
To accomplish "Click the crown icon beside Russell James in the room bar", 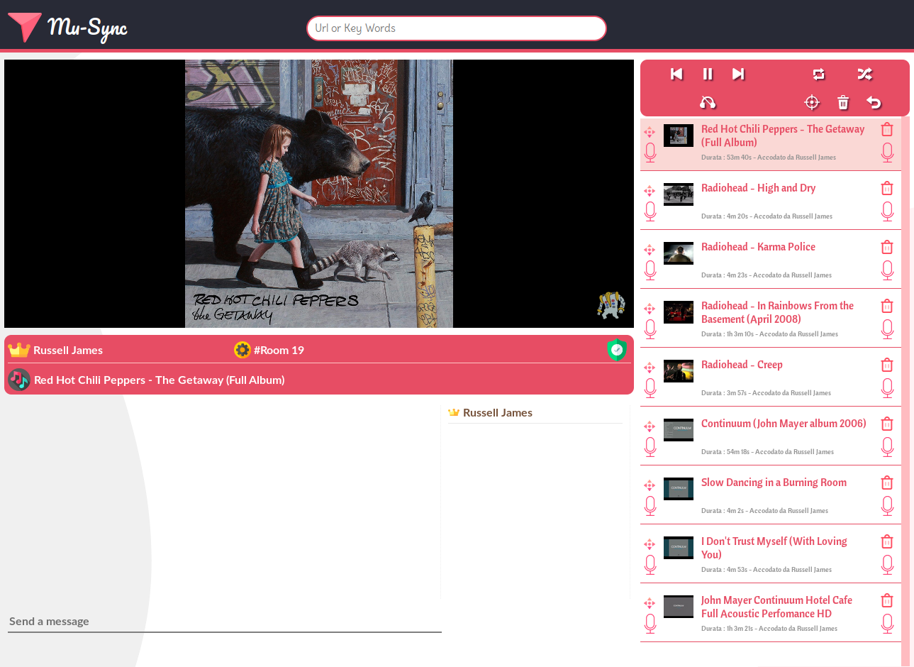I will (x=19, y=350).
